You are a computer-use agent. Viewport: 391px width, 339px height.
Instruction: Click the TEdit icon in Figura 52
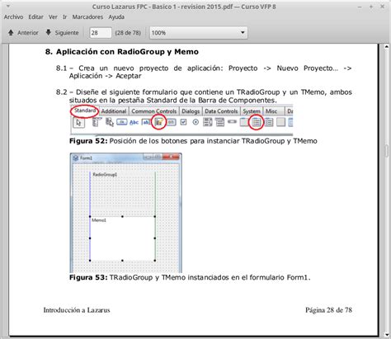coord(146,122)
